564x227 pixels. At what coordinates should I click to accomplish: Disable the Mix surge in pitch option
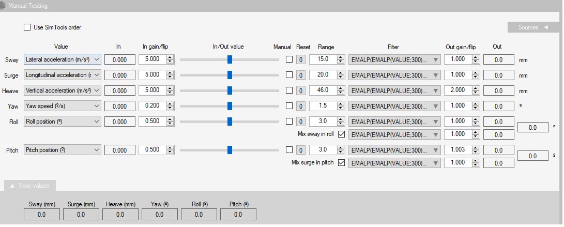click(341, 162)
